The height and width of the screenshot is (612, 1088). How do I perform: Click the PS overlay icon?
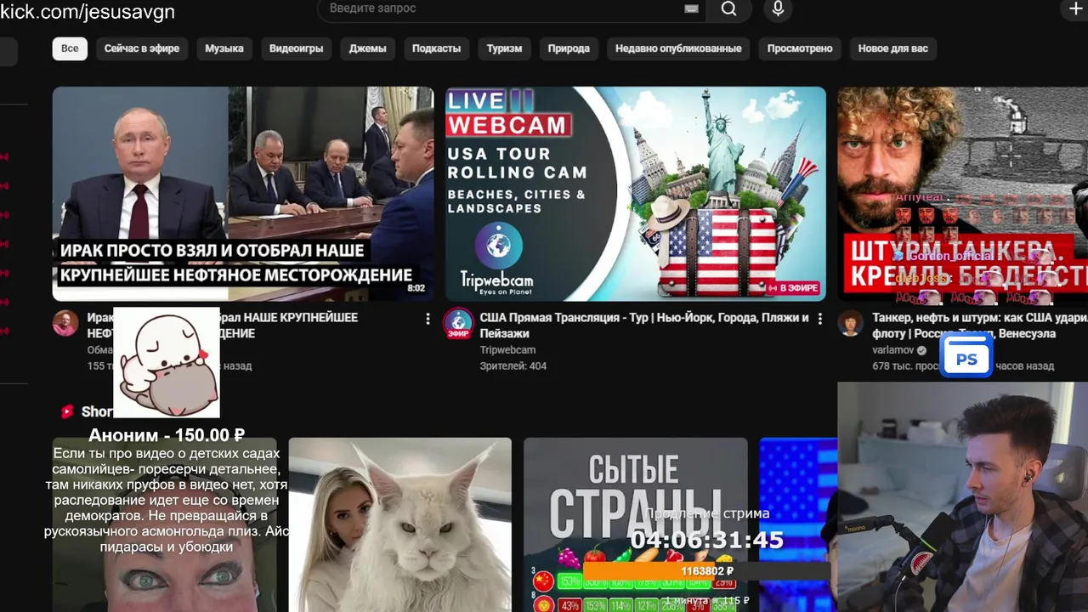966,354
